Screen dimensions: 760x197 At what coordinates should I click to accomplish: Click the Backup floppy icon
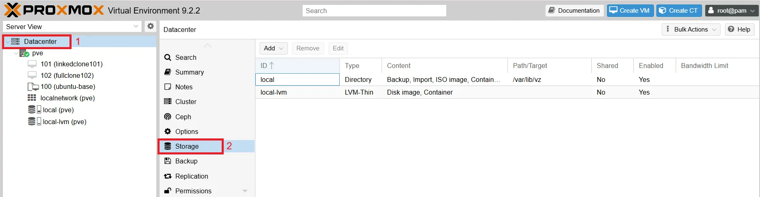point(168,161)
